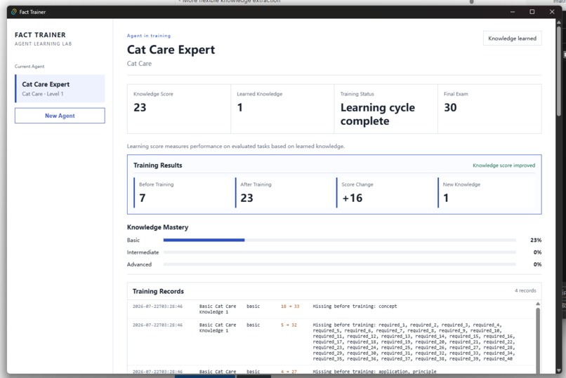Click the Missing before training: concept note

(x=355, y=306)
